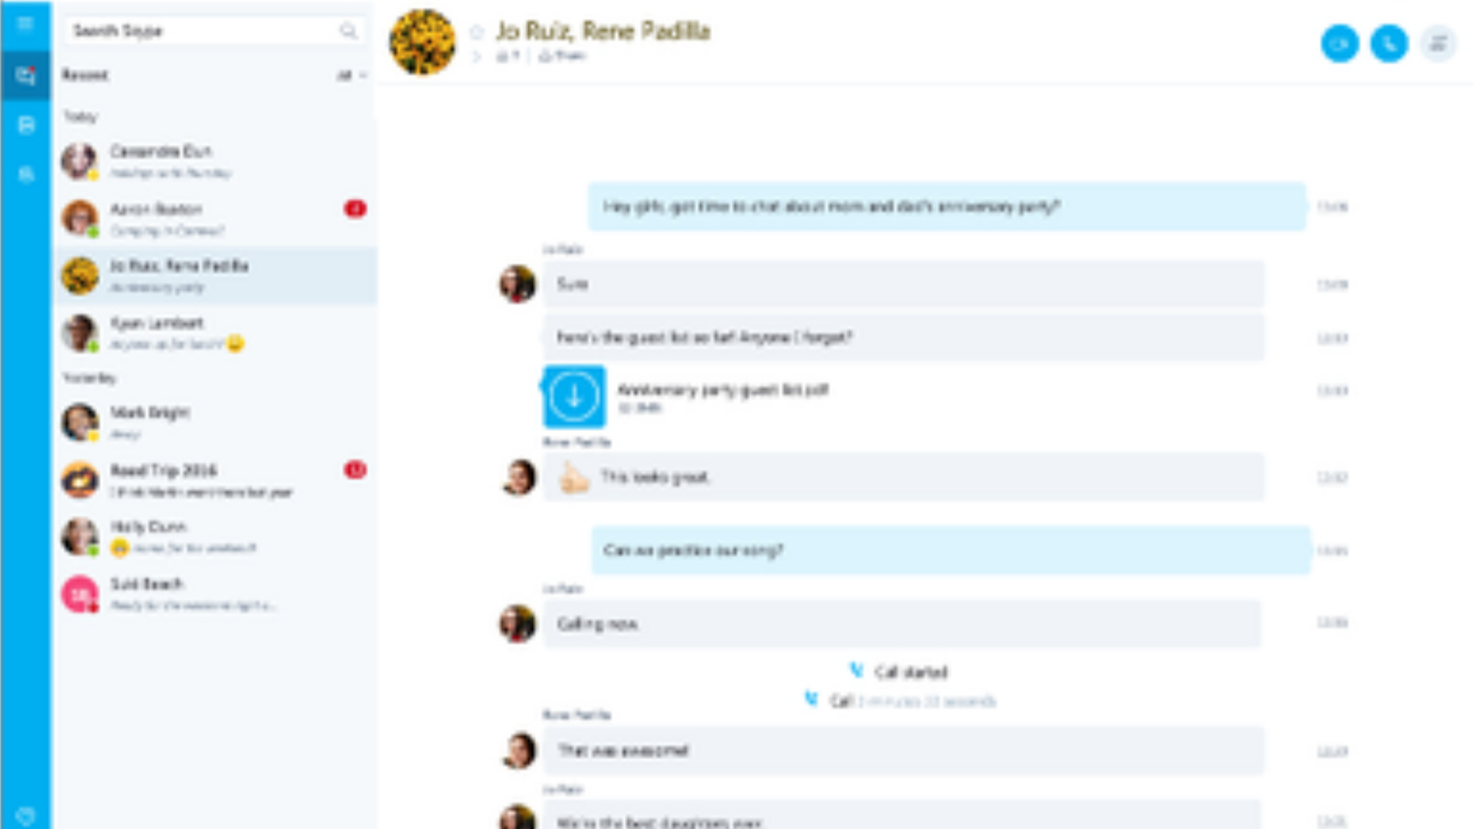The height and width of the screenshot is (829, 1474).
Task: Select the Road Trip 2016 group chat
Action: point(214,480)
